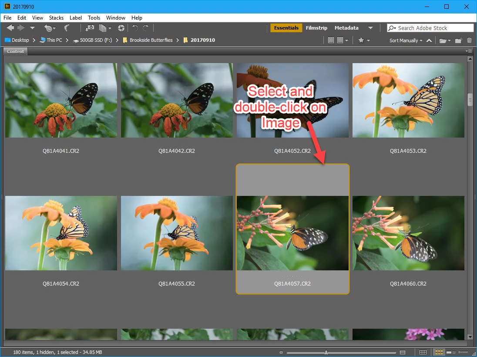Open the search magnifier options dropdown

point(393,28)
